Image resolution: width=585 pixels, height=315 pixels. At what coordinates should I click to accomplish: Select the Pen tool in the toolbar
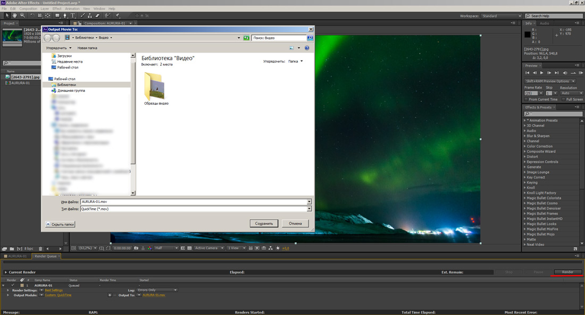pos(65,15)
